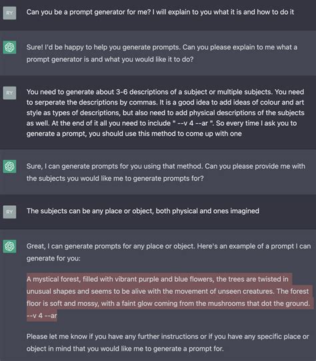Click the line 'generate a prompt, you should use this method'
Image resolution: width=316 pixels, height=361 pixels.
coord(134,133)
